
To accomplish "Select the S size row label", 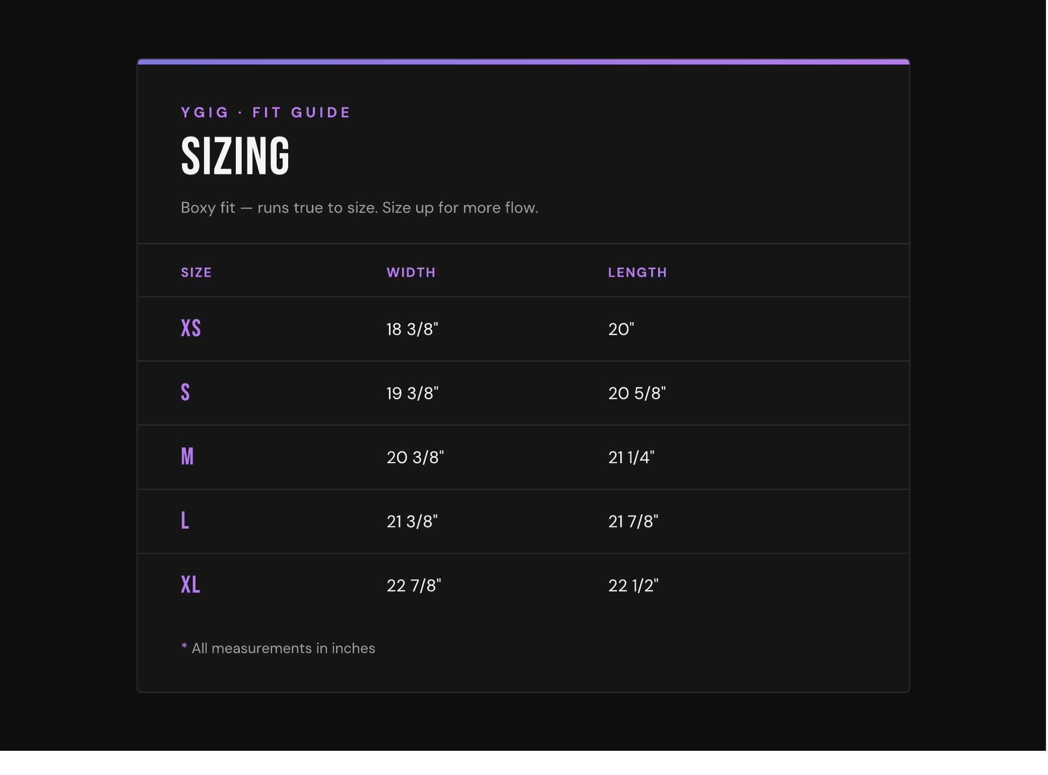I will tap(185, 393).
